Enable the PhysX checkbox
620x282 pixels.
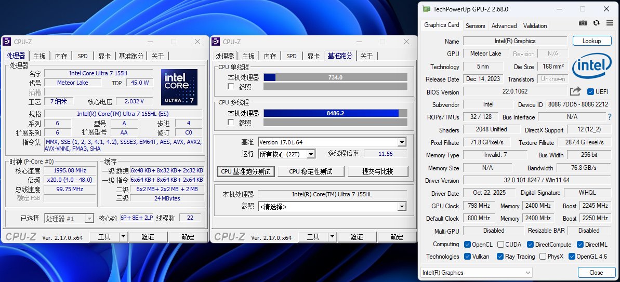(543, 257)
